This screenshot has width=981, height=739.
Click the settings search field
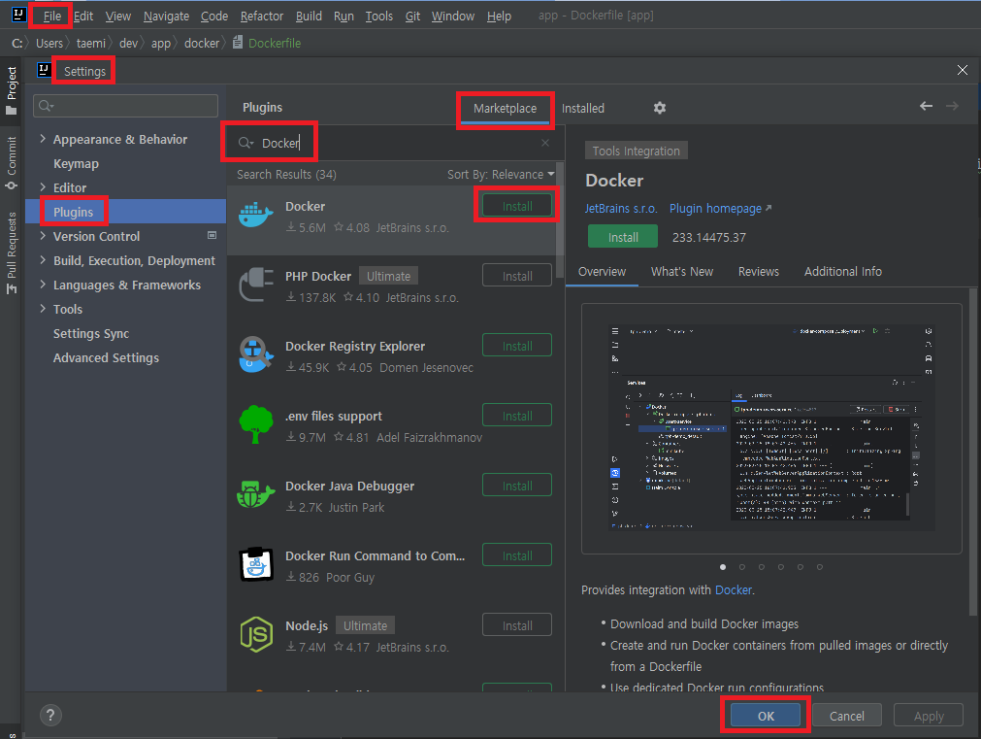coord(126,106)
